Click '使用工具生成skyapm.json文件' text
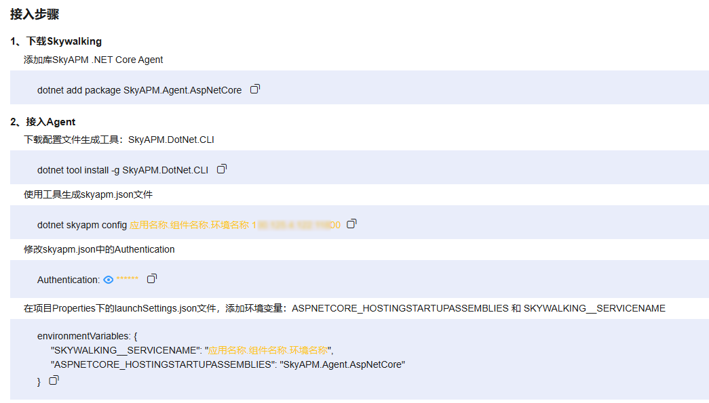Screen dimensions: 709x403 (88, 194)
